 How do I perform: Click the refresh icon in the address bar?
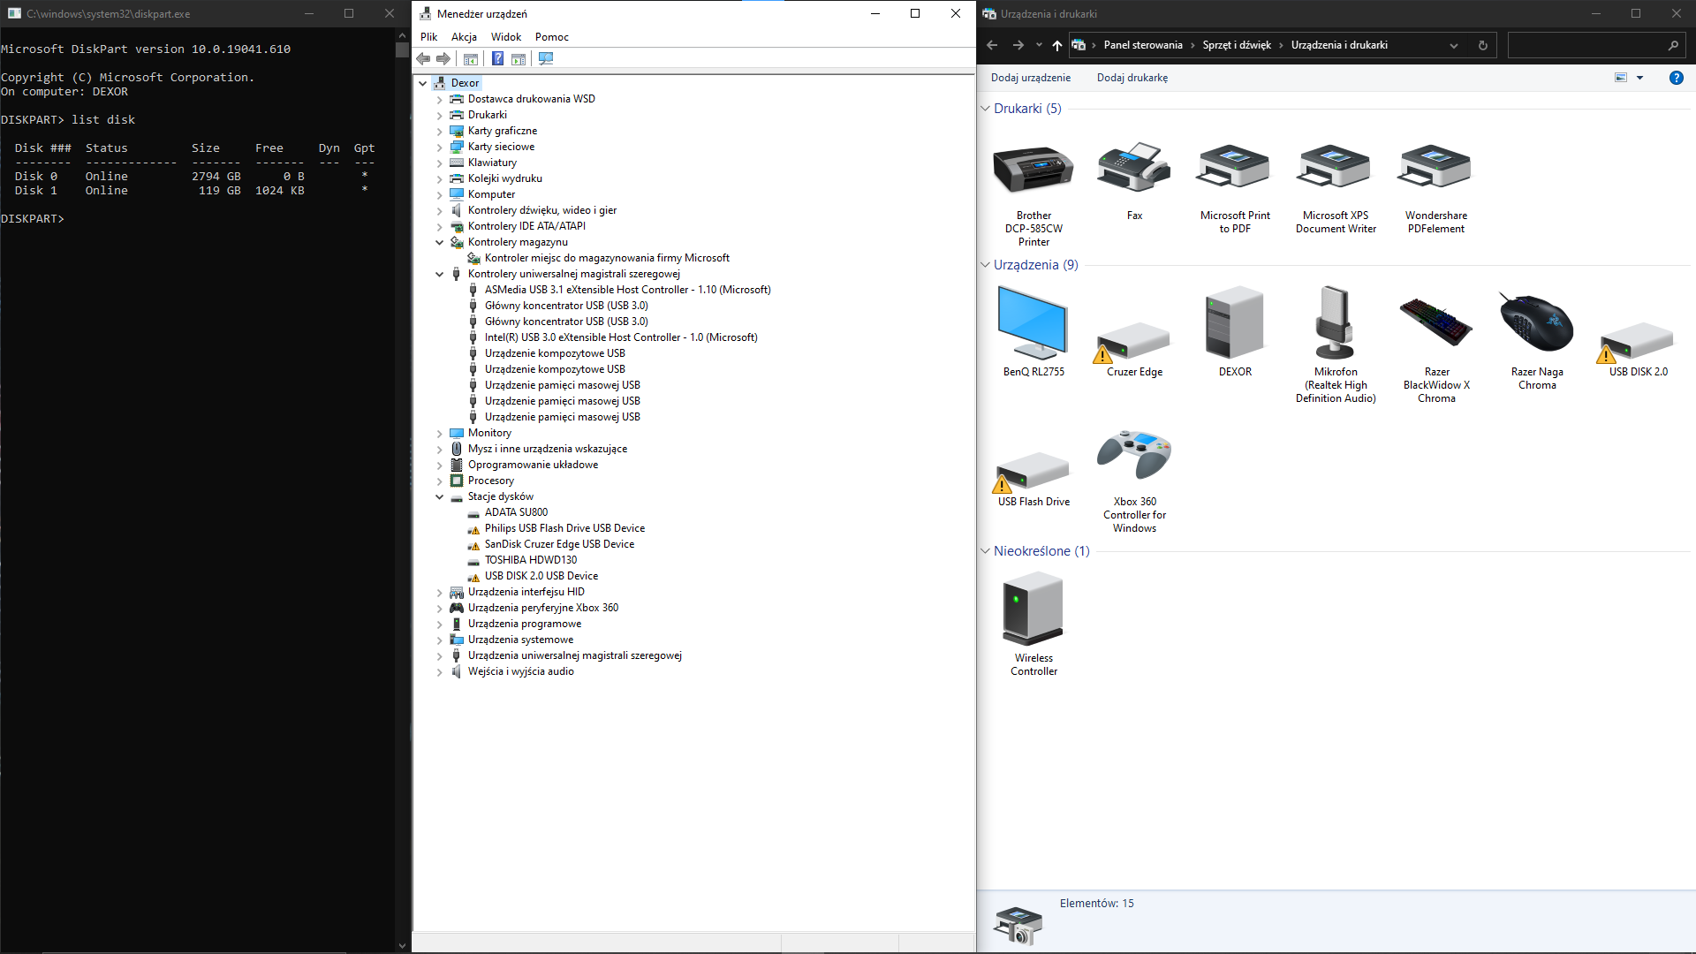1483,45
